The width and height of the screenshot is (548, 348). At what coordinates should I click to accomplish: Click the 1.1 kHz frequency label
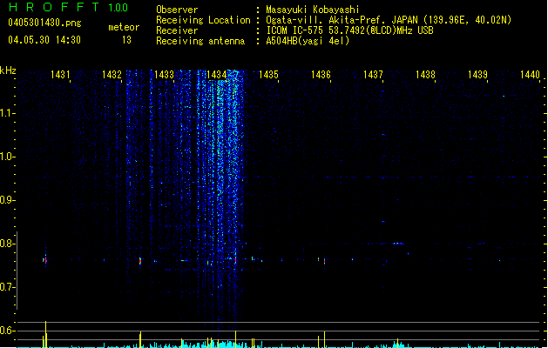tap(7, 113)
